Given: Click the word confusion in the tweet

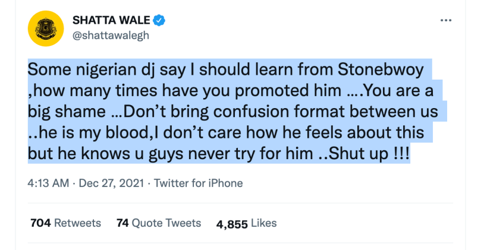Looking at the screenshot, I should pos(249,112).
